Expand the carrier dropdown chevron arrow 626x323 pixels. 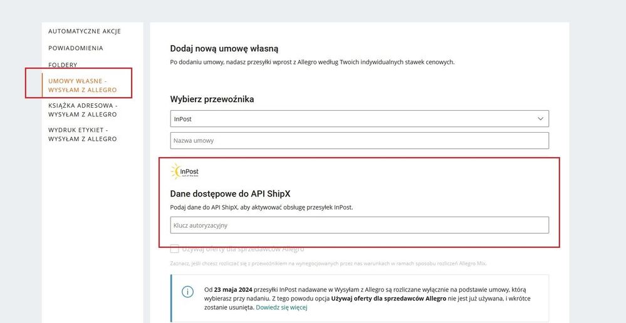(x=541, y=118)
